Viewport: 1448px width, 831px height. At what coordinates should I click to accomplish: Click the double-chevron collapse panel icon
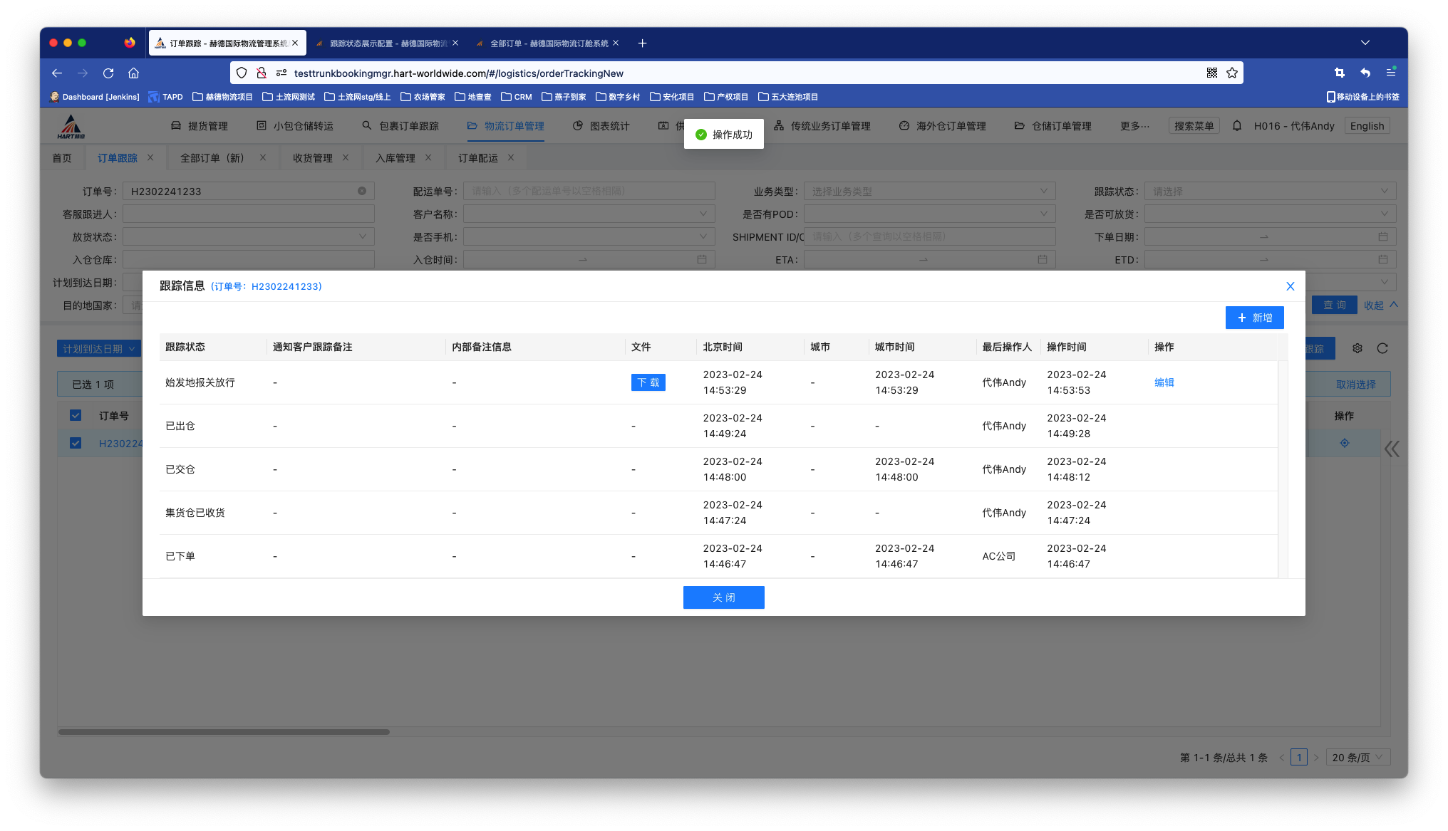click(x=1392, y=449)
